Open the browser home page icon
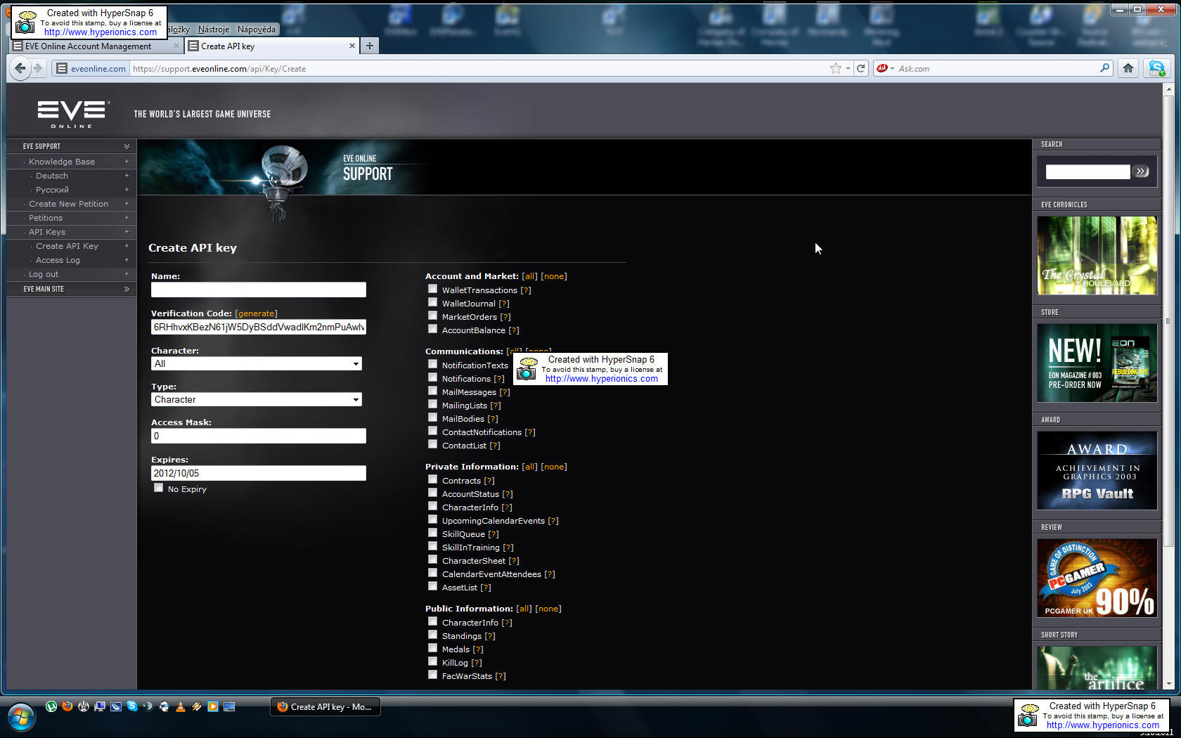1181x738 pixels. point(1128,68)
